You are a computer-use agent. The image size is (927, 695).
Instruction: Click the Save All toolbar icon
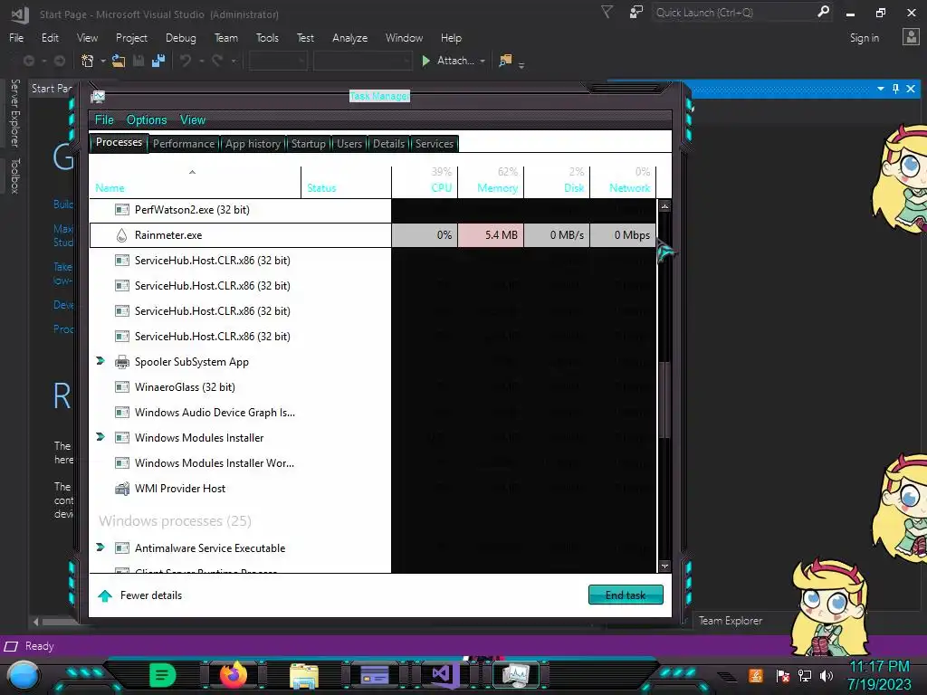tap(158, 61)
